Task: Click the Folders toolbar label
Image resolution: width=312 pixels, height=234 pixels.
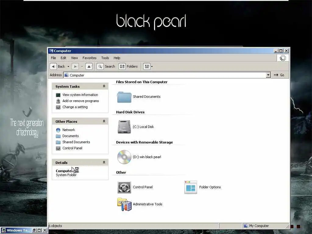Action: (x=132, y=66)
